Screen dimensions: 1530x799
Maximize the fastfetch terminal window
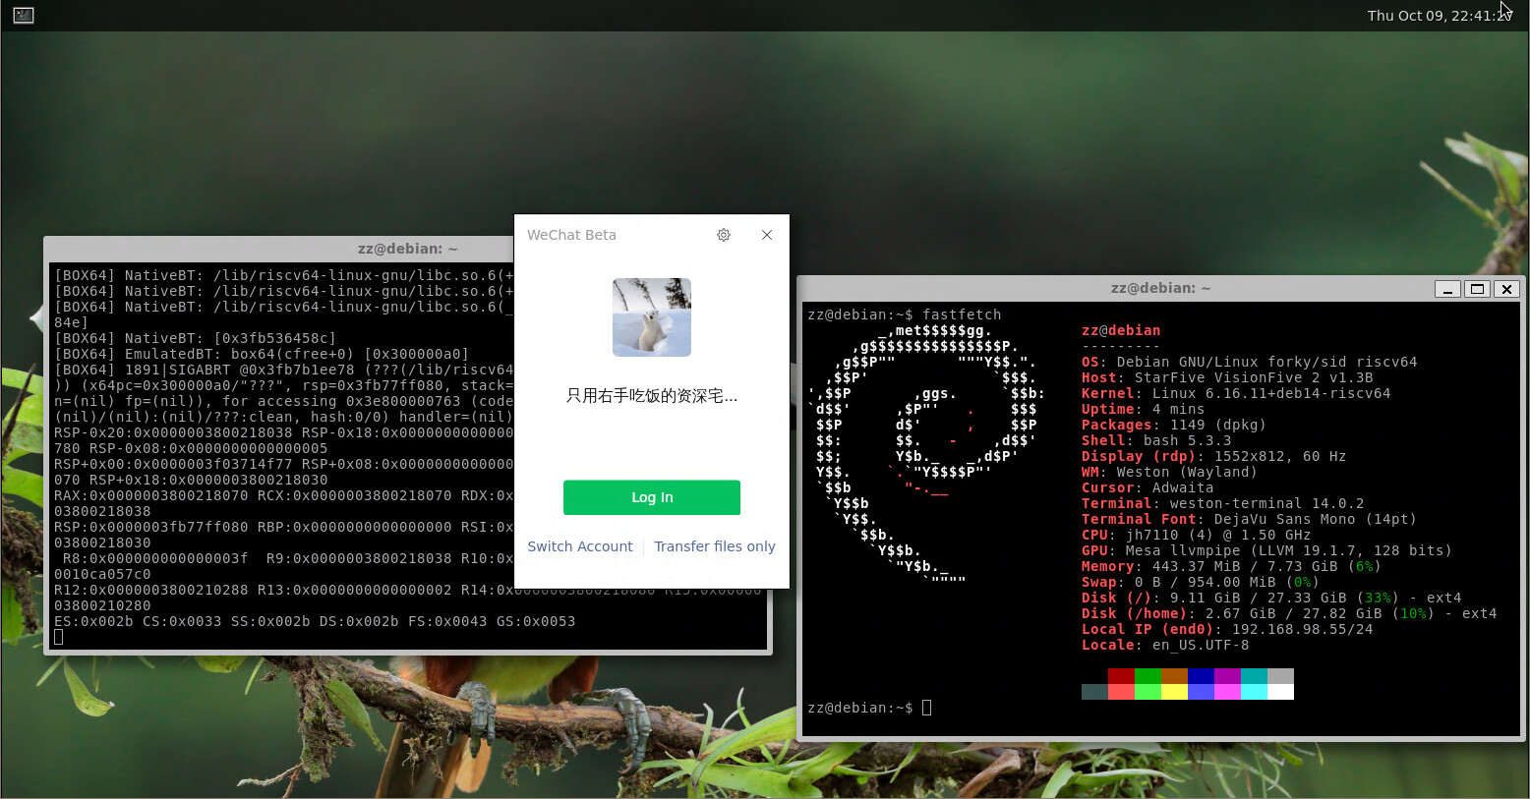click(x=1476, y=289)
